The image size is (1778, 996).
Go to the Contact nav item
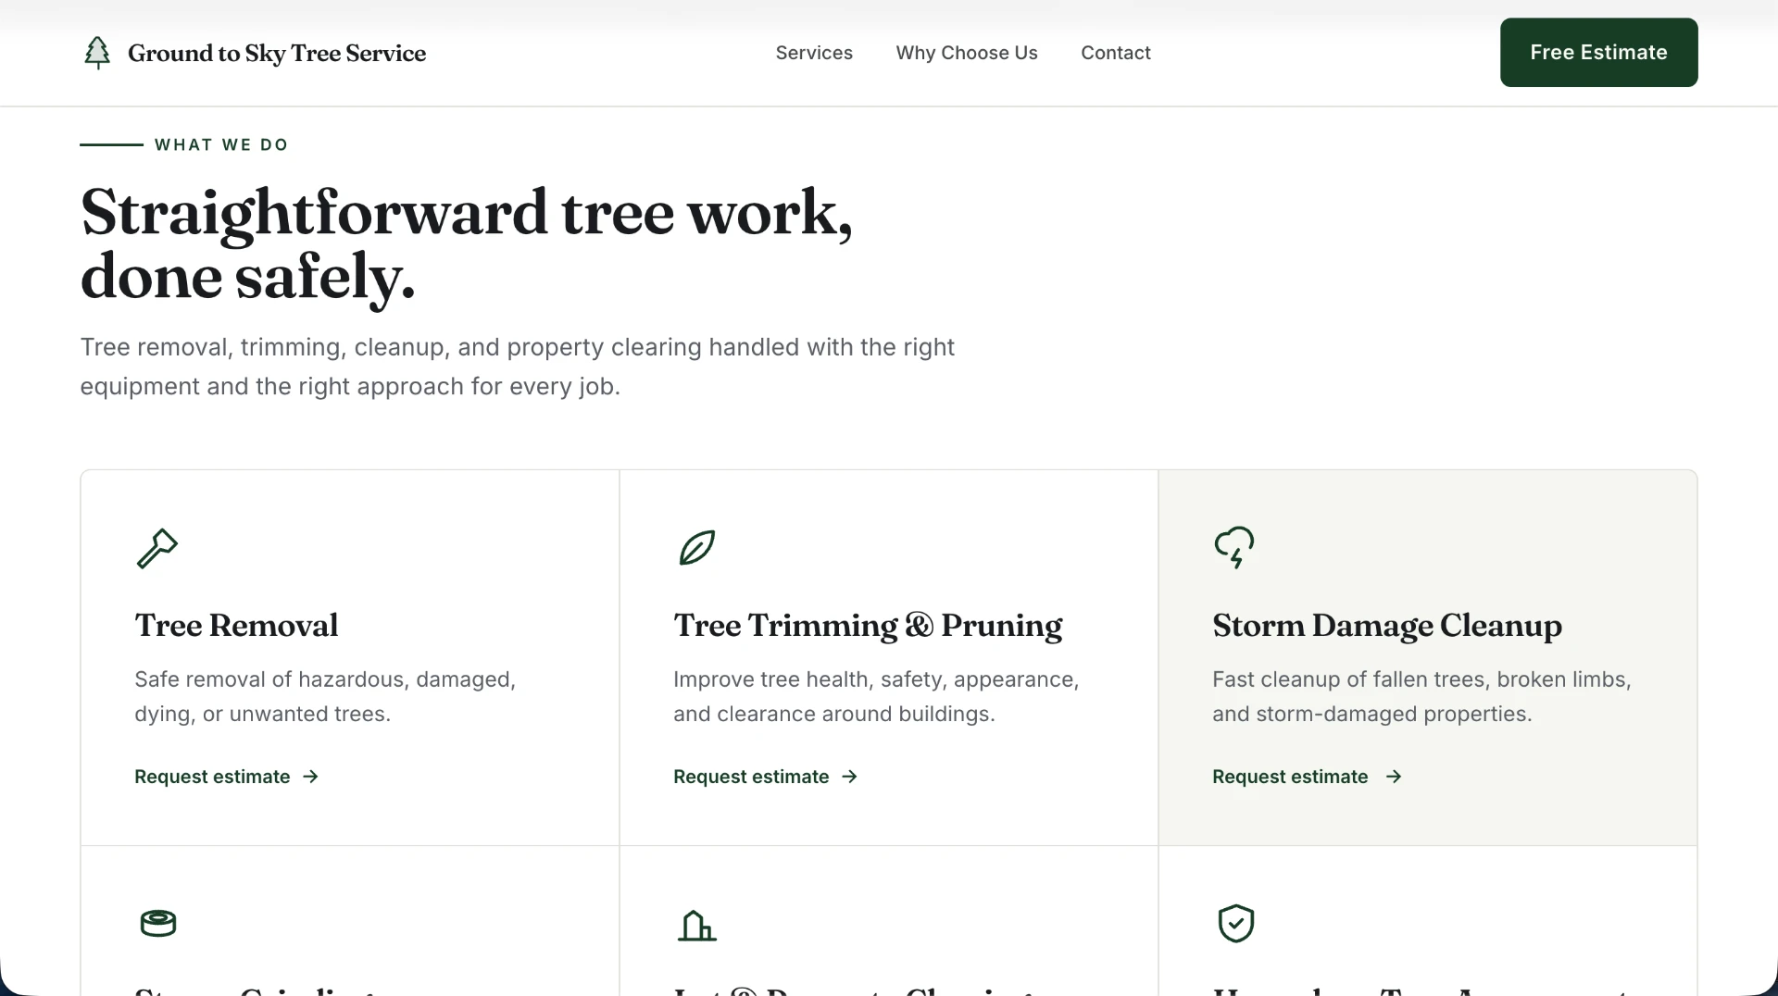point(1116,53)
